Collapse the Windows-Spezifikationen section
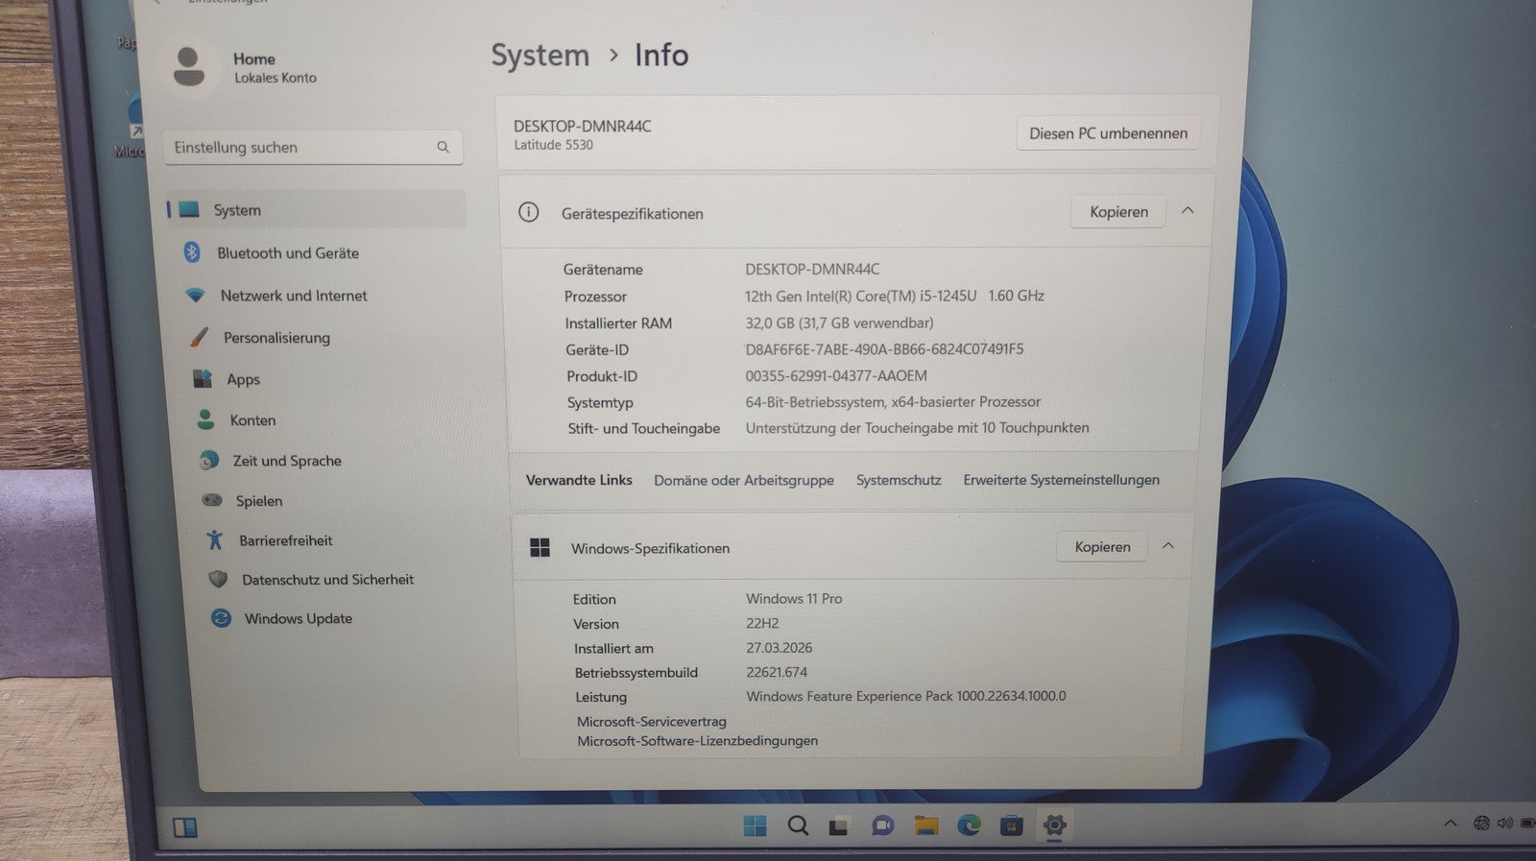The height and width of the screenshot is (861, 1536). click(x=1168, y=546)
